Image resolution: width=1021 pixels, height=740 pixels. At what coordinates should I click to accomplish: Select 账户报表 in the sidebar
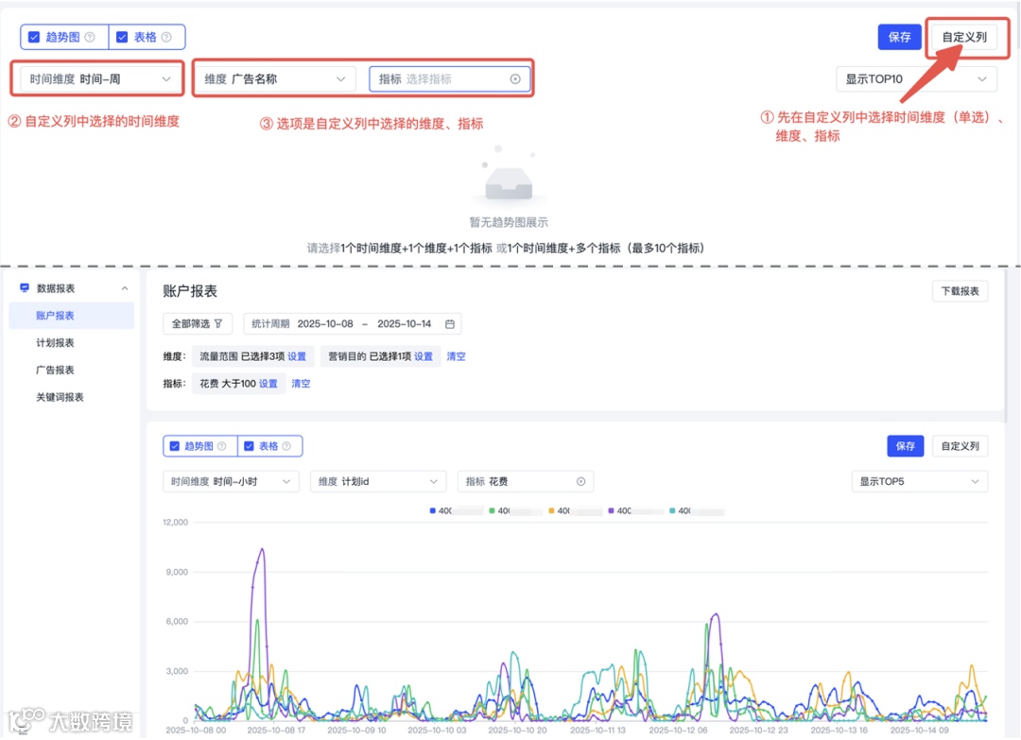[x=71, y=316]
